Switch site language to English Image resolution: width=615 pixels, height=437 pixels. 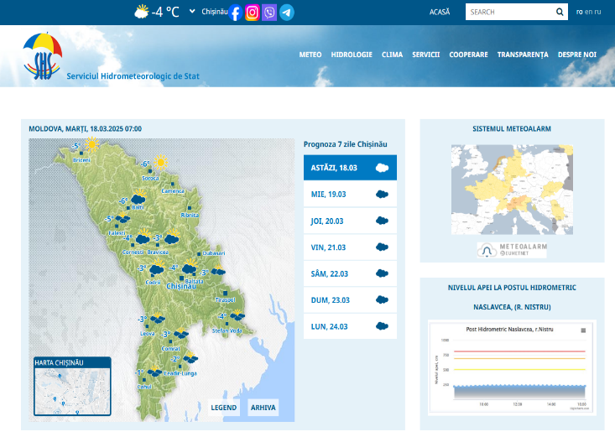click(588, 12)
